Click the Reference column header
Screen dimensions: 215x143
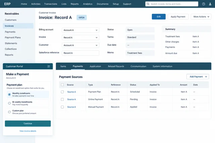point(116,85)
